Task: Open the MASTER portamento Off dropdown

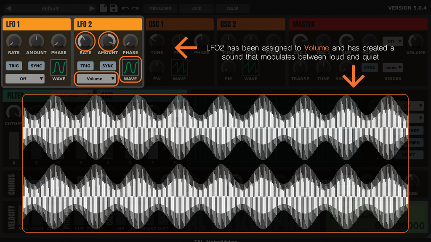Action: [393, 41]
